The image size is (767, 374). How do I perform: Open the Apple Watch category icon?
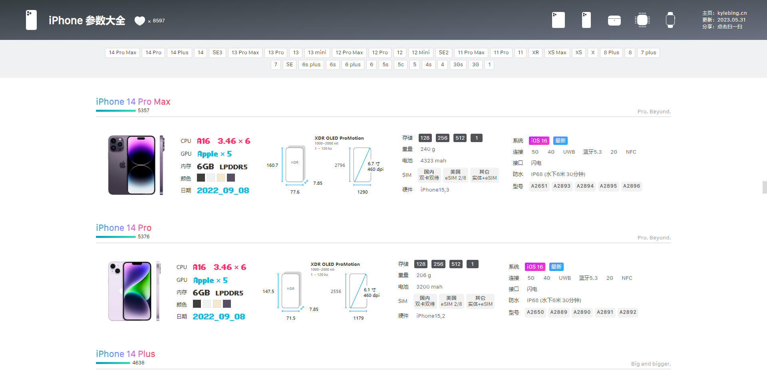[670, 20]
